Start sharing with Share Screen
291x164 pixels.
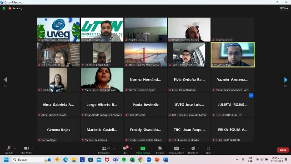[143, 150]
